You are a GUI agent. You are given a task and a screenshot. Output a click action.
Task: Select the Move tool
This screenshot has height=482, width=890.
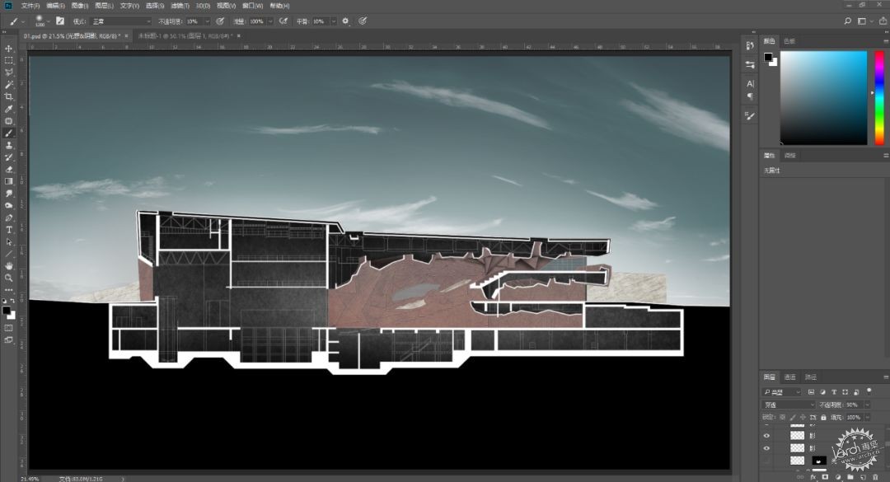coord(8,49)
